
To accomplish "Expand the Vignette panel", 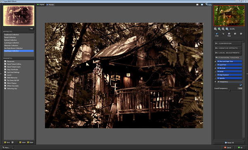I will pos(229,78).
